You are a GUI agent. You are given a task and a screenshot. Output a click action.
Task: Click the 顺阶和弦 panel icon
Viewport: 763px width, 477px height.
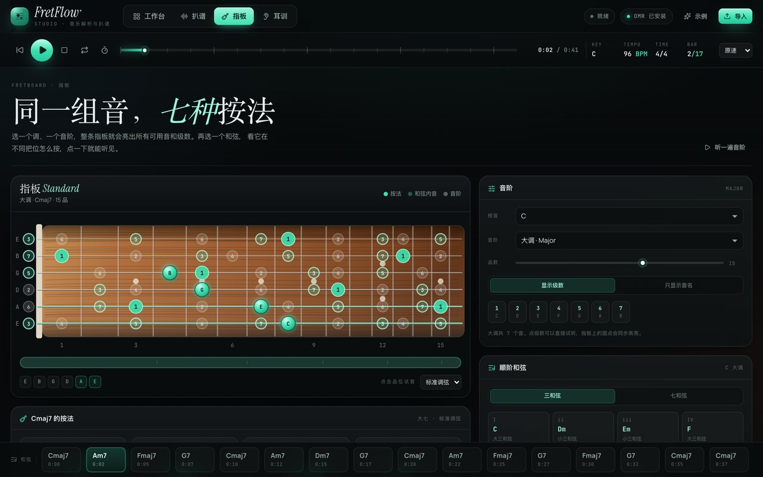492,368
